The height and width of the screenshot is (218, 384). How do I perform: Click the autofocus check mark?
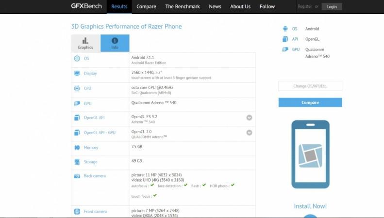(x=152, y=185)
